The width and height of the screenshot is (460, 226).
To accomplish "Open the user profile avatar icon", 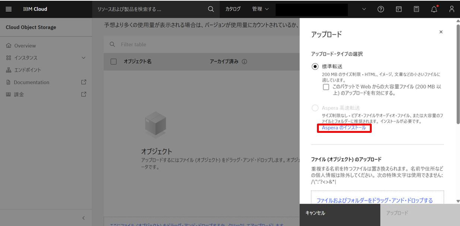I will [x=451, y=9].
